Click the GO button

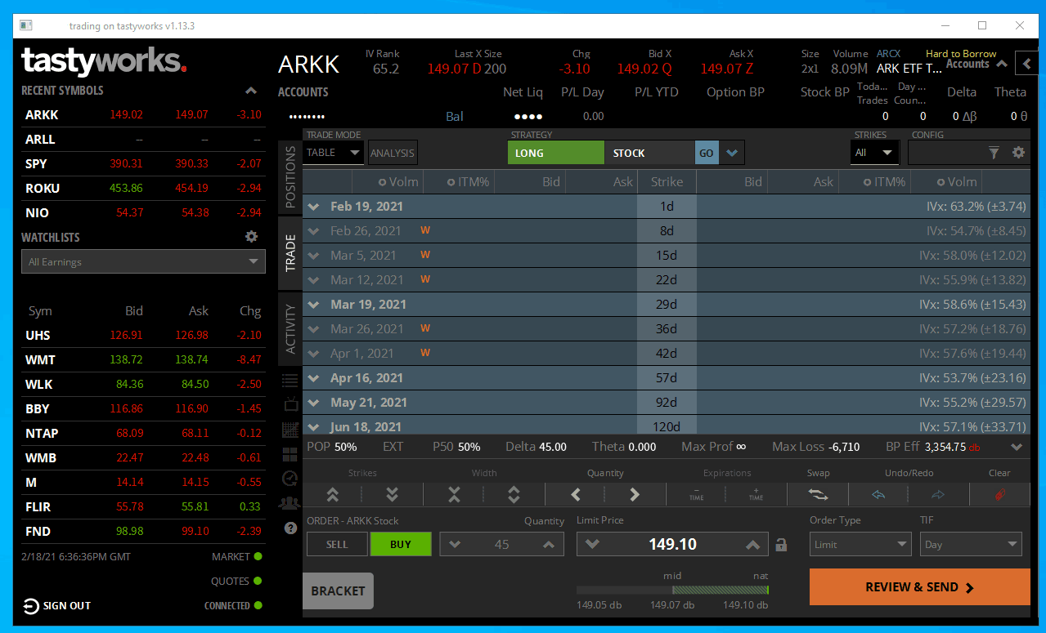tap(707, 153)
